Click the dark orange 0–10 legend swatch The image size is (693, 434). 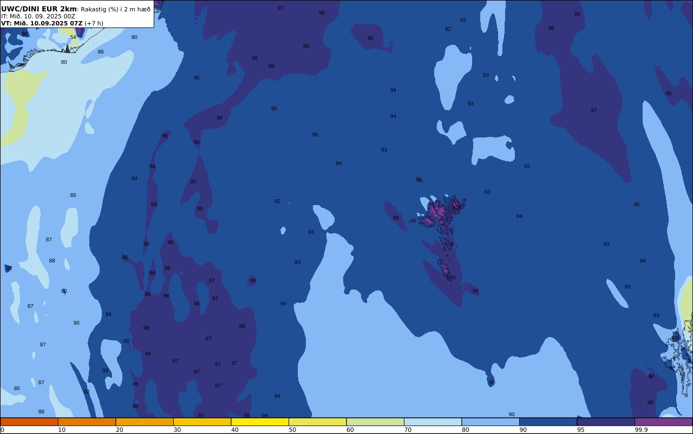coord(29,422)
